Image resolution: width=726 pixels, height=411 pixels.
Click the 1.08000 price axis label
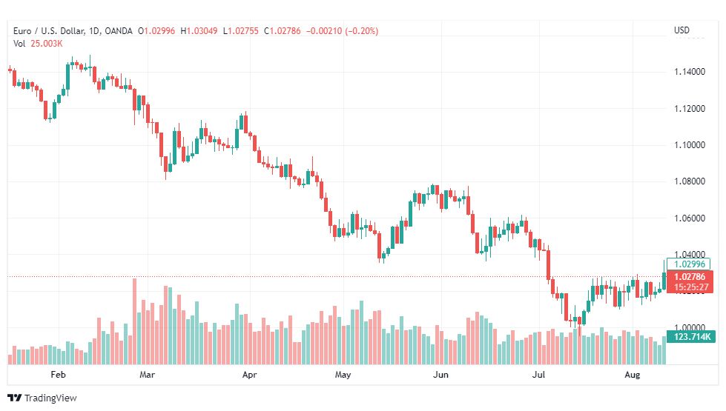(690, 181)
